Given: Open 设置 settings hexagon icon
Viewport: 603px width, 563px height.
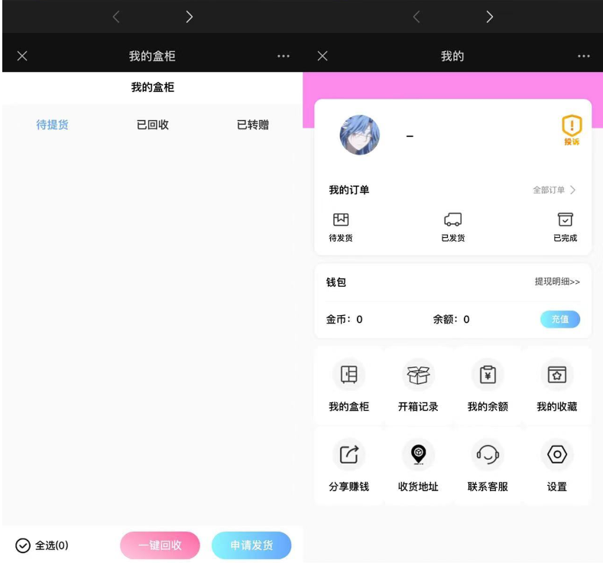Looking at the screenshot, I should click(x=557, y=454).
